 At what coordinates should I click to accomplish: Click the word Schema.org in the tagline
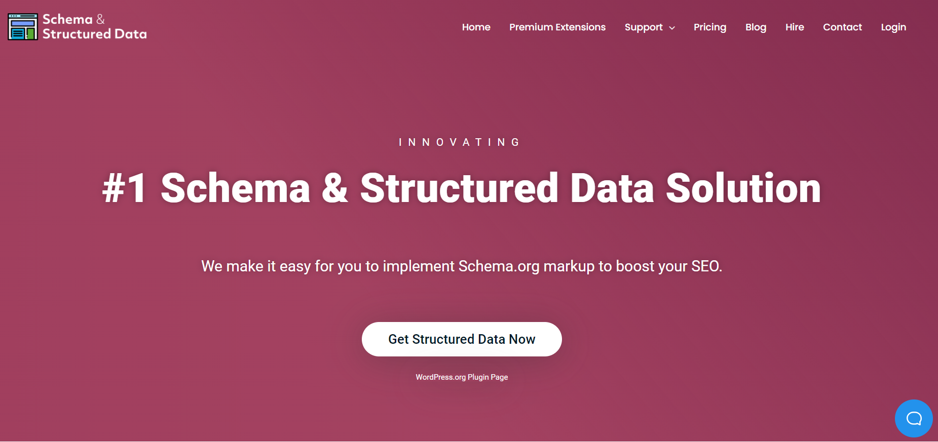[x=499, y=266]
